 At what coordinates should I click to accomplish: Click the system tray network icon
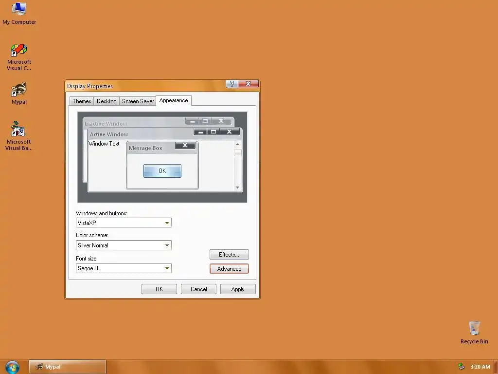pyautogui.click(x=462, y=367)
